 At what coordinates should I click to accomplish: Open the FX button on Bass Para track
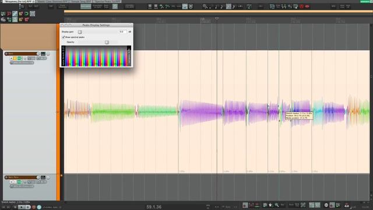point(19,182)
